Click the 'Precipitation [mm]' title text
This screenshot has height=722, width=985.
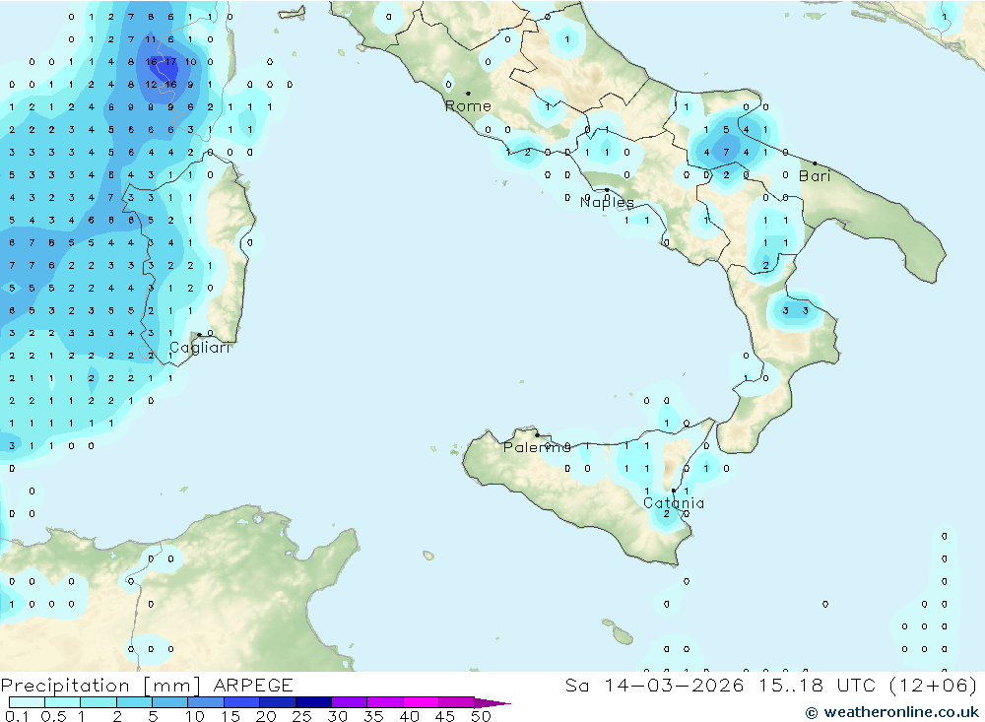[x=100, y=686]
